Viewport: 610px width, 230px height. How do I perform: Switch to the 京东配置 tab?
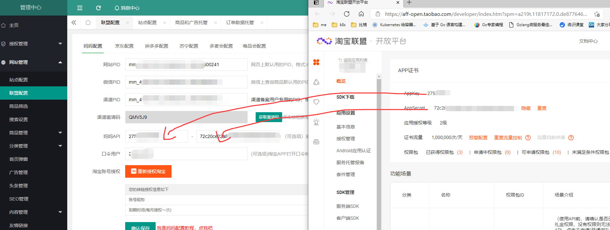point(124,46)
